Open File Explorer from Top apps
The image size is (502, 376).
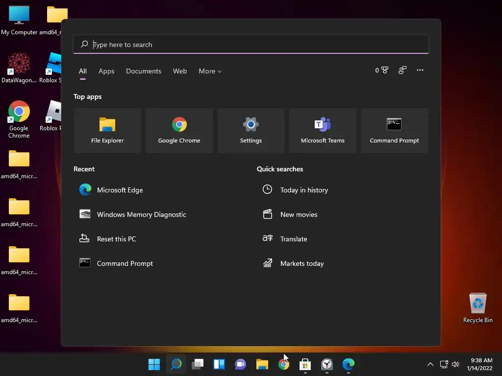107,131
